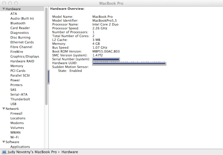Show Card Reader information
The height and width of the screenshot is (155, 223).
pyautogui.click(x=20, y=28)
